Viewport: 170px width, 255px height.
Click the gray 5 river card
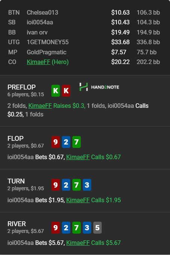[x=97, y=228]
